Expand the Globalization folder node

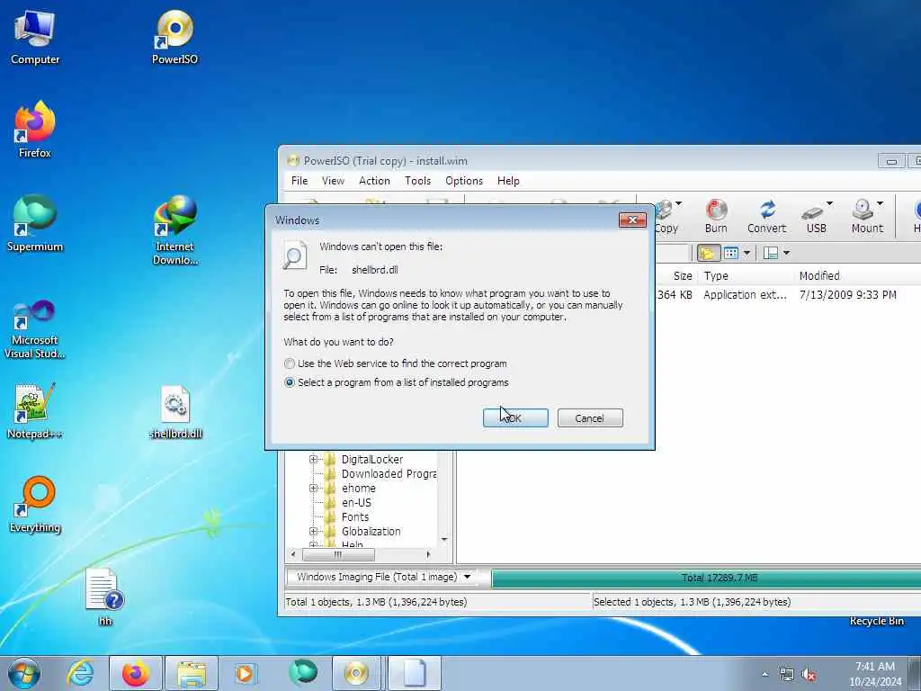point(313,531)
